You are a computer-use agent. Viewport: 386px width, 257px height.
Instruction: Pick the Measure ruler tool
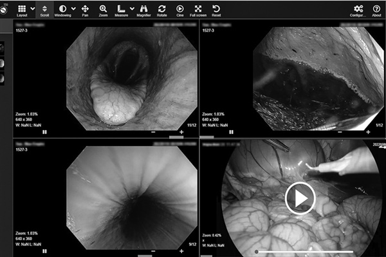click(x=121, y=11)
